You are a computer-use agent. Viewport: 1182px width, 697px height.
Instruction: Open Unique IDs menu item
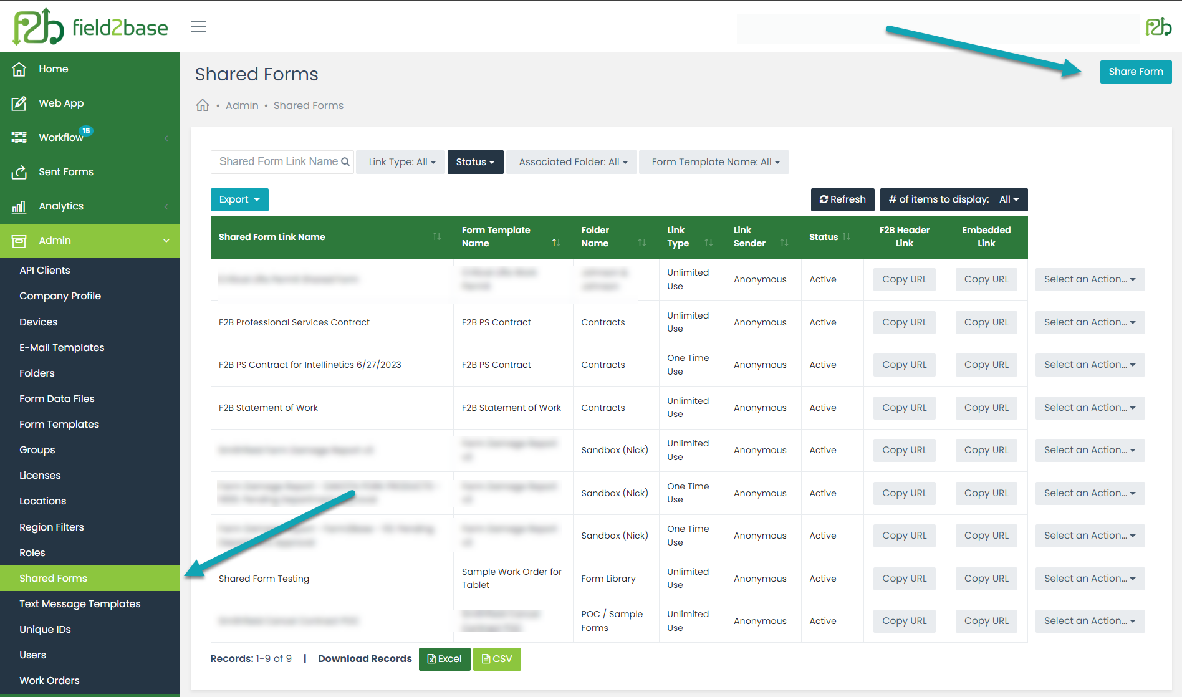point(45,630)
